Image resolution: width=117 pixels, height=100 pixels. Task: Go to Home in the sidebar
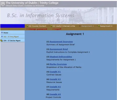click(x=6, y=33)
